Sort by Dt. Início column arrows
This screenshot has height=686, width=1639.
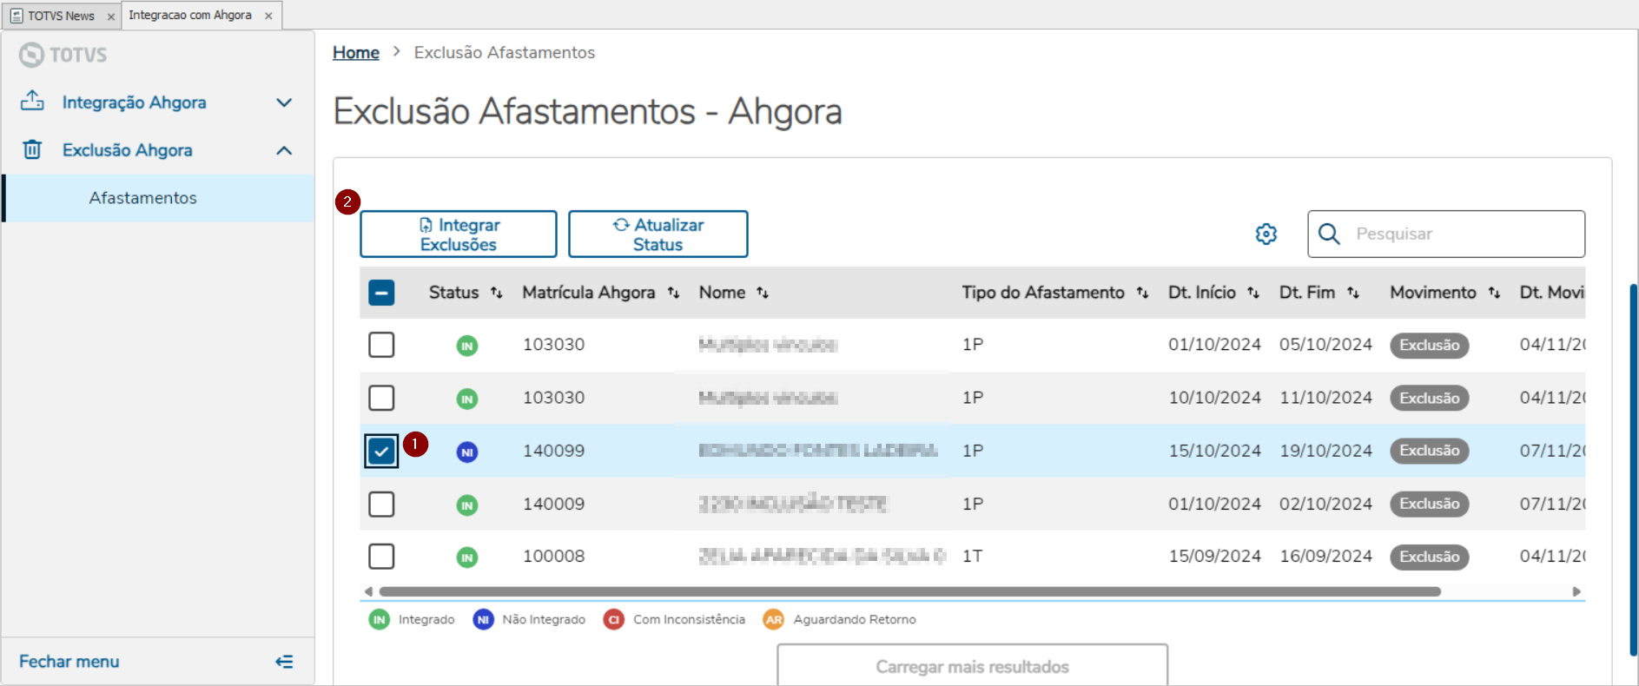click(1253, 293)
